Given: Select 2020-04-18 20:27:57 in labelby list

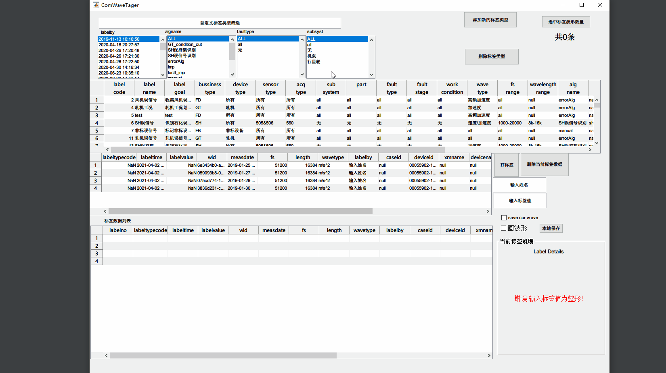Looking at the screenshot, I should (129, 45).
